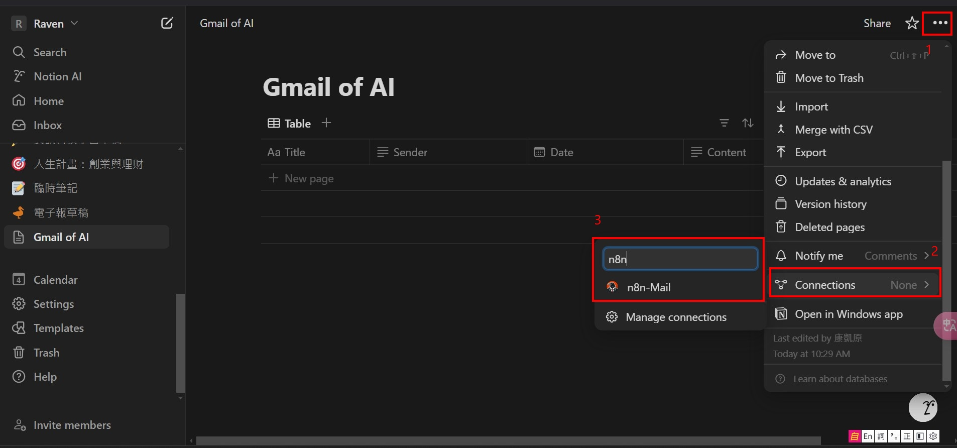Click the Sender column header

(x=448, y=152)
